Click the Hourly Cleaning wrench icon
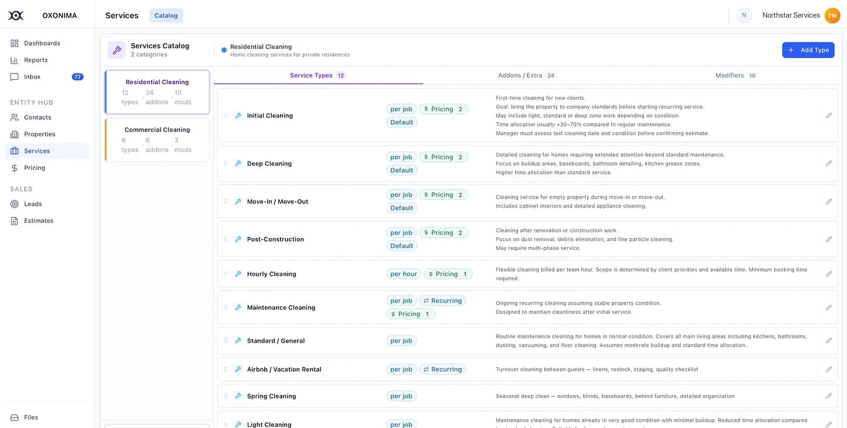Viewport: 847px width, 428px height. [x=238, y=274]
